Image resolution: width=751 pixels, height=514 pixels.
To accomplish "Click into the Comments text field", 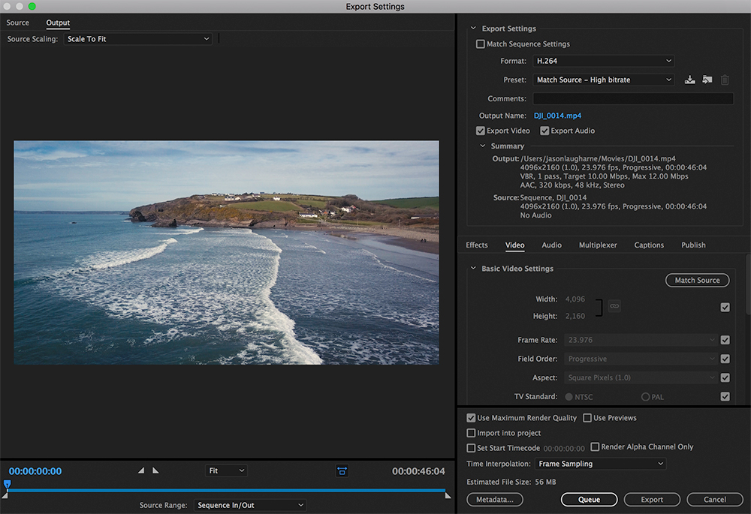I will [x=632, y=99].
